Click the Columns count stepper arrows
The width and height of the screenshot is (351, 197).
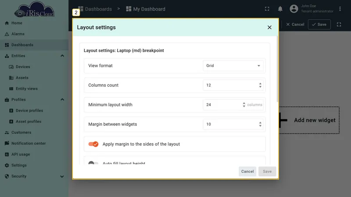260,85
